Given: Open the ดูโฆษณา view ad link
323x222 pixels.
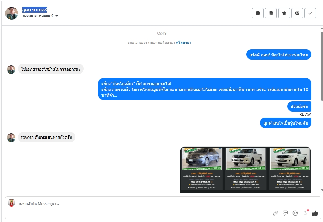Looking at the screenshot, I should (183, 42).
